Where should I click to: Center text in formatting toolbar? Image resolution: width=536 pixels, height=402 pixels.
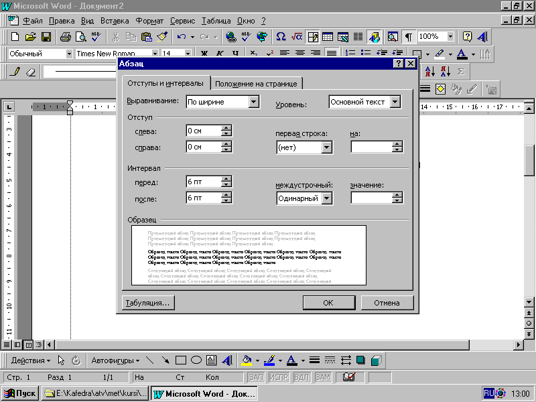pos(300,54)
